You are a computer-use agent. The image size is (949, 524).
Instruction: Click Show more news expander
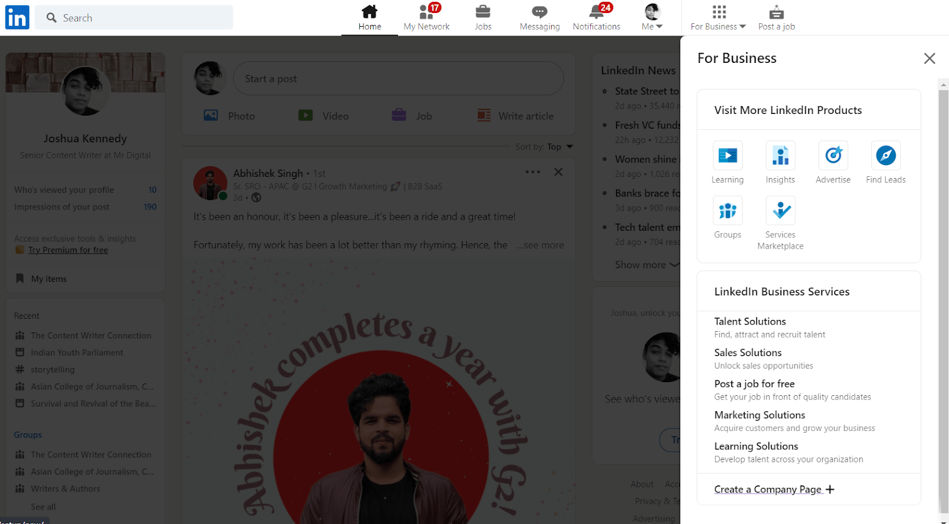[x=647, y=265]
